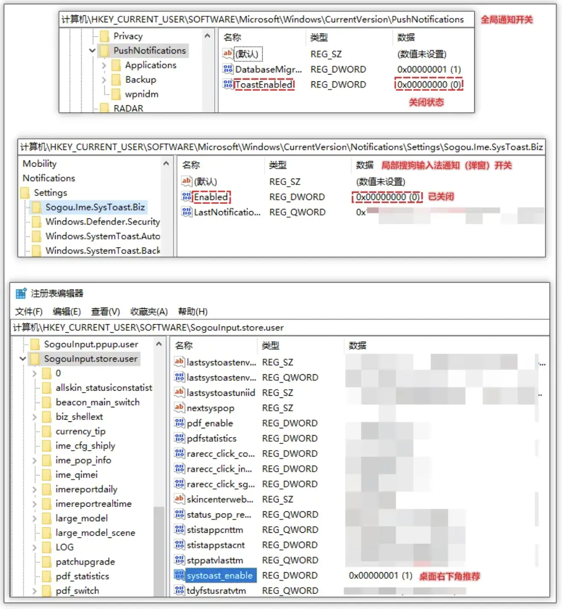Select the beacon_main_switch key

97,402
